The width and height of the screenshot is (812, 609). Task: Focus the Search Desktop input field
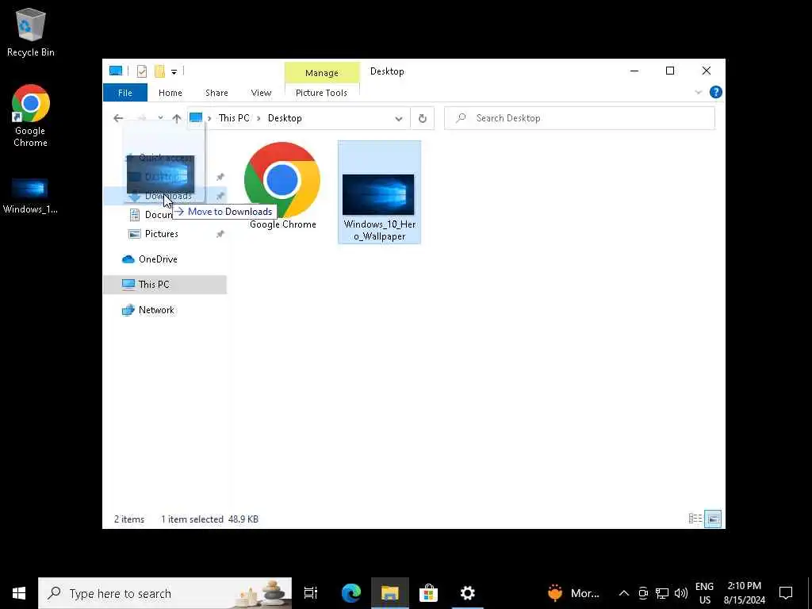pyautogui.click(x=580, y=118)
